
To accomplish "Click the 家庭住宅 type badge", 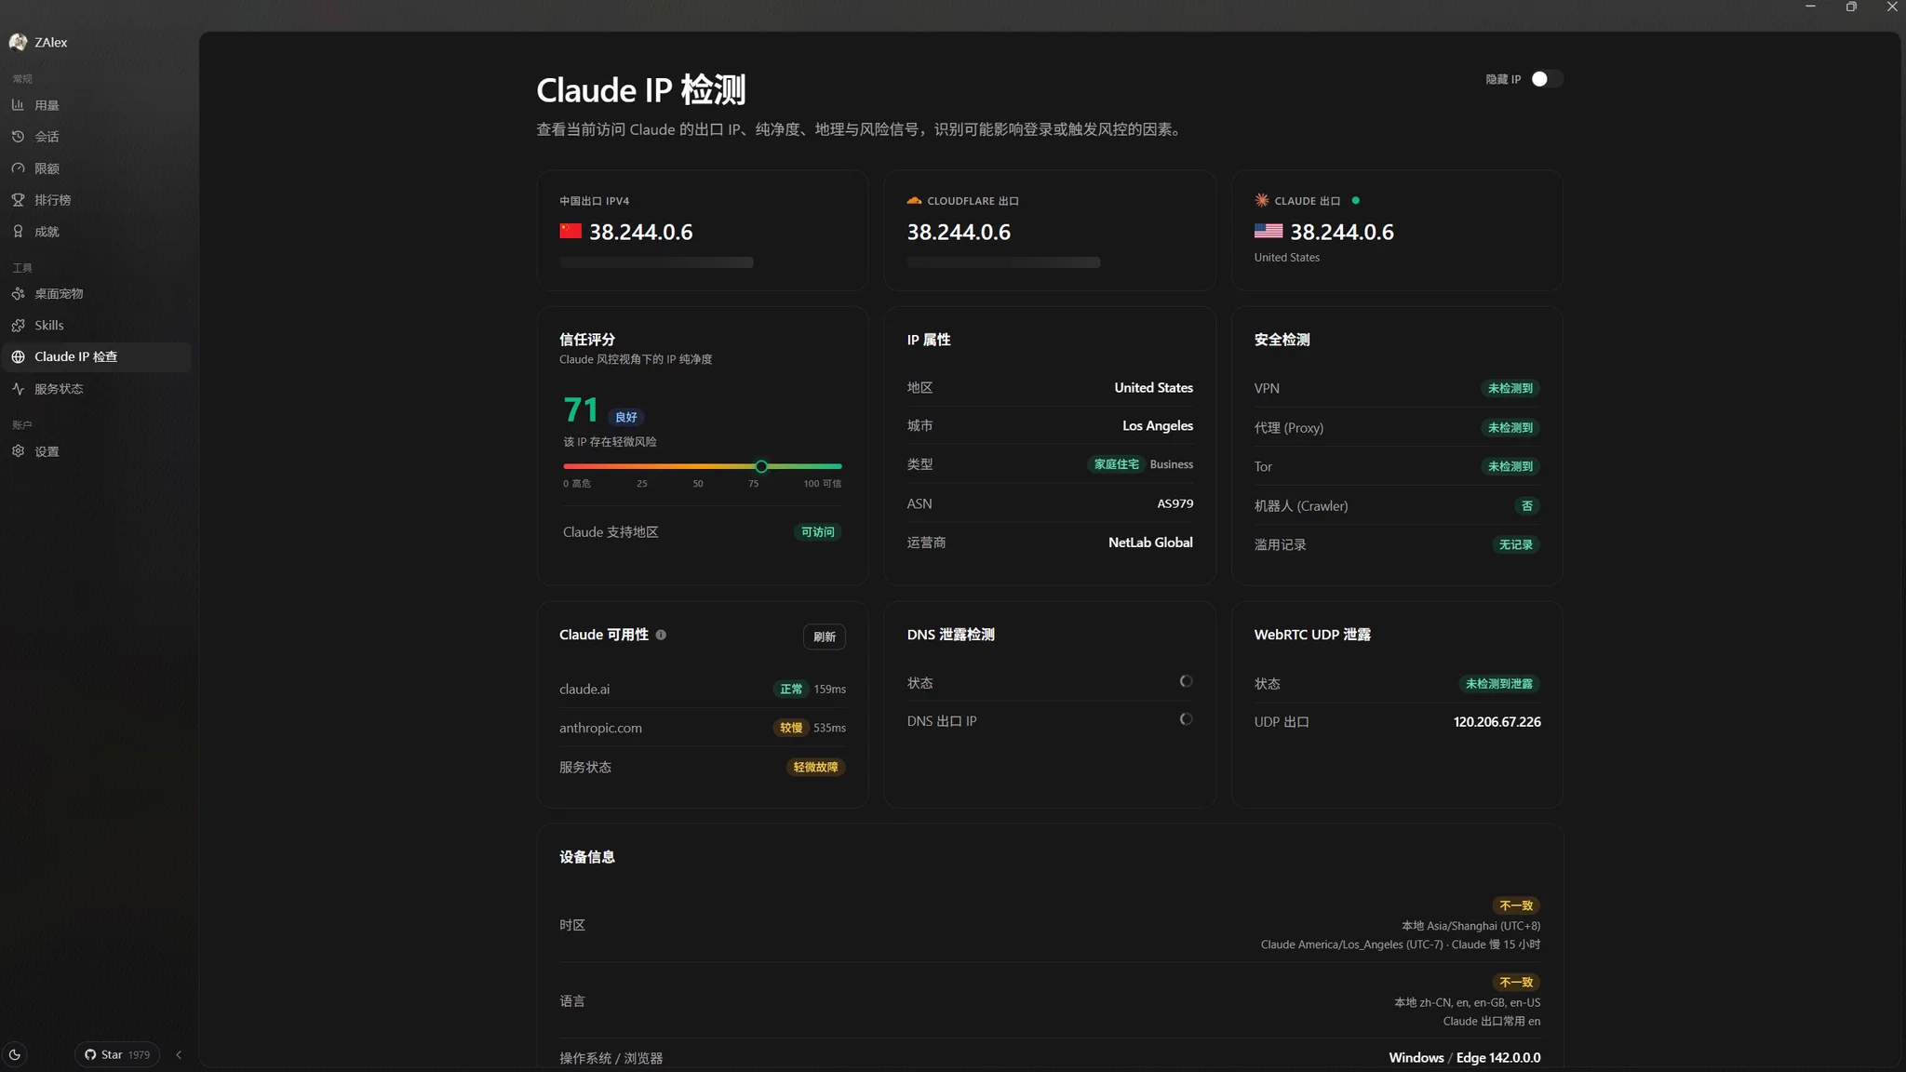I will tap(1116, 464).
